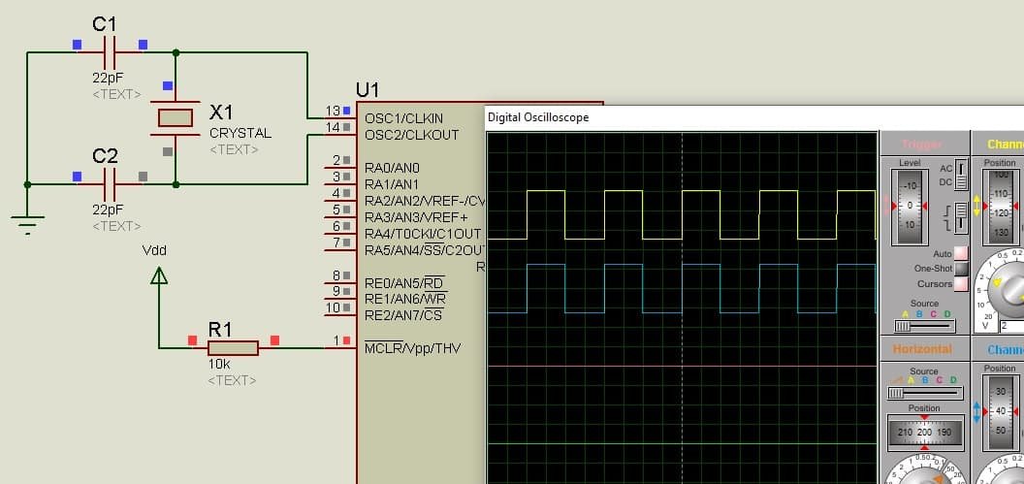Viewport: 1024px width, 484px height.
Task: Click the RE1/AN6/WR pin label
Action: tap(405, 300)
